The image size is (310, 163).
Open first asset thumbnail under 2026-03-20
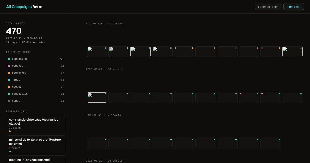(x=97, y=98)
